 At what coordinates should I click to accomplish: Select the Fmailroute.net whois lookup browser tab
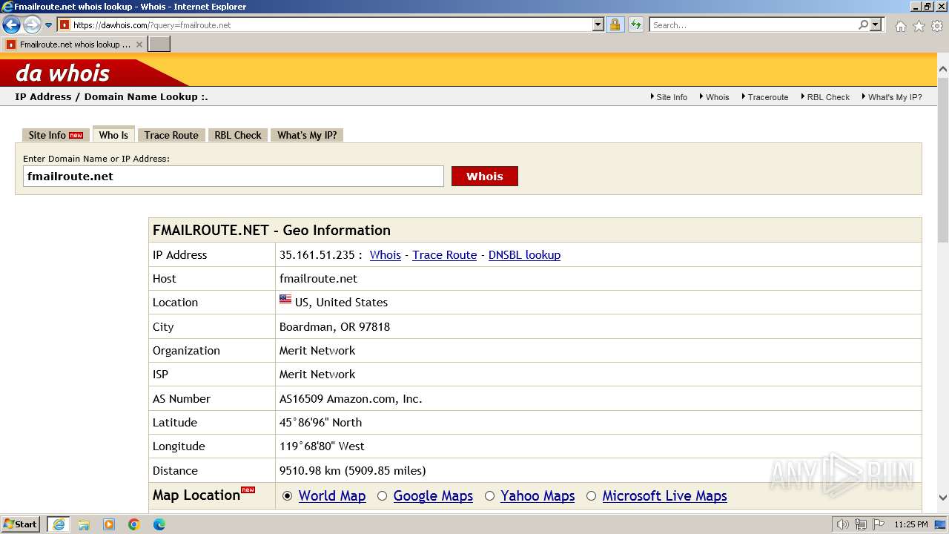[x=74, y=44]
